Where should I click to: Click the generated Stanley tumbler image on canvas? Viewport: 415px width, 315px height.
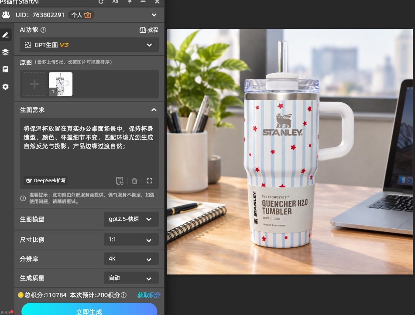[290, 152]
